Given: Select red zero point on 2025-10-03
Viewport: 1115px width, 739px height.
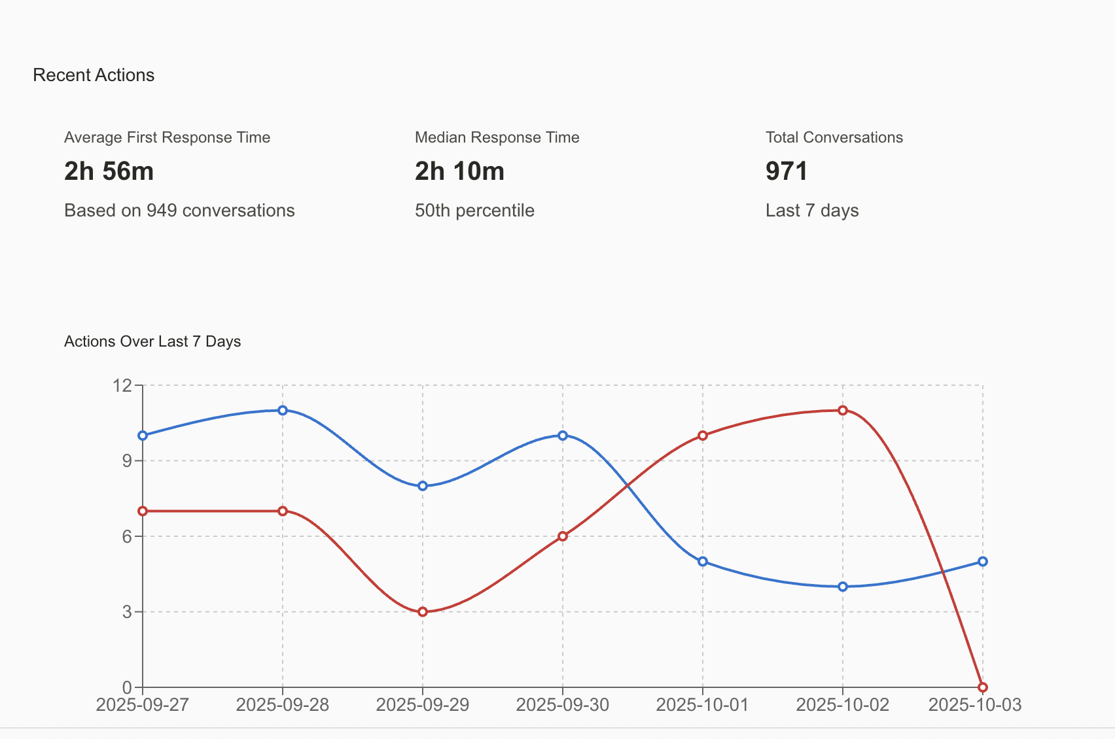Looking at the screenshot, I should coord(983,687).
